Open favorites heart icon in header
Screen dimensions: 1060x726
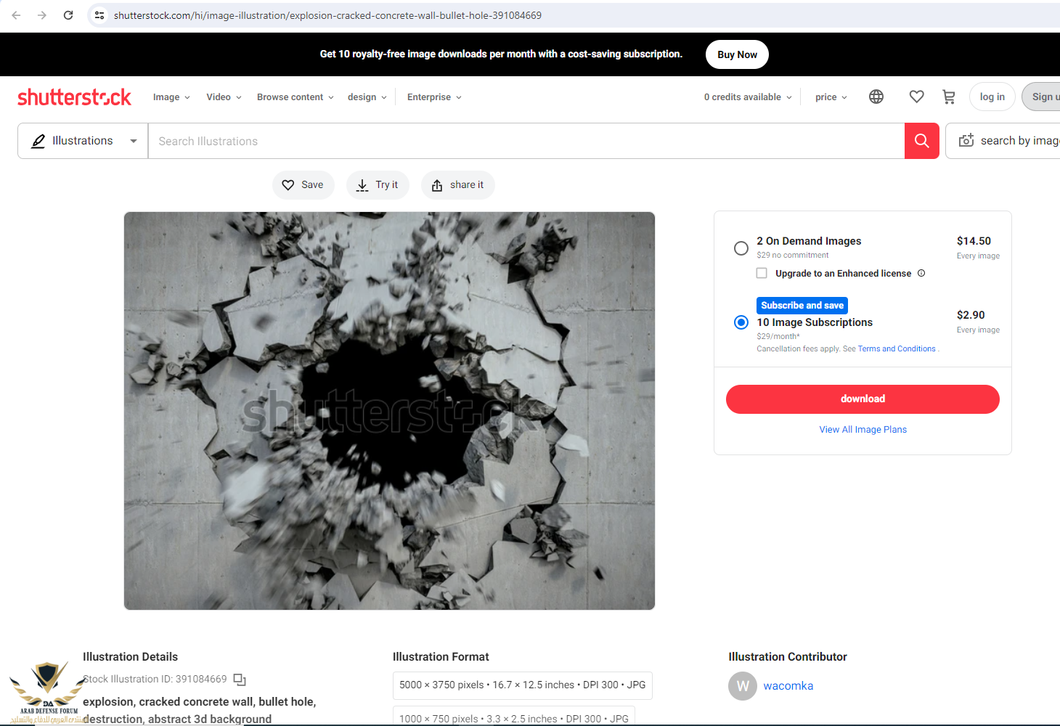pyautogui.click(x=916, y=97)
